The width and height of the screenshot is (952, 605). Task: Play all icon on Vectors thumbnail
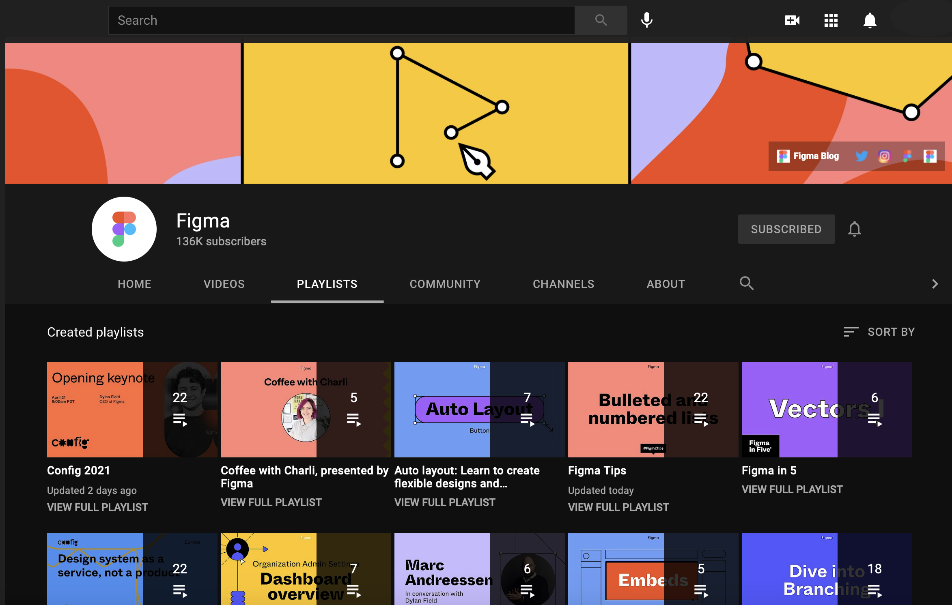point(874,420)
